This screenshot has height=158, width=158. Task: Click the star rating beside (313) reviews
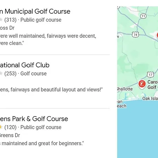pos(1,20)
